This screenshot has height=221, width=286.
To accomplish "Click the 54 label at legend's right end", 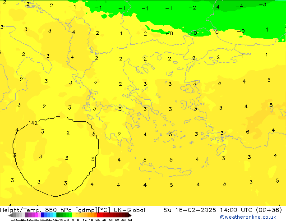I will point(130,220).
